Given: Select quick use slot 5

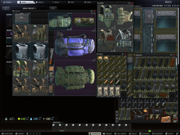Looking at the screenshot, I should [95, 127].
